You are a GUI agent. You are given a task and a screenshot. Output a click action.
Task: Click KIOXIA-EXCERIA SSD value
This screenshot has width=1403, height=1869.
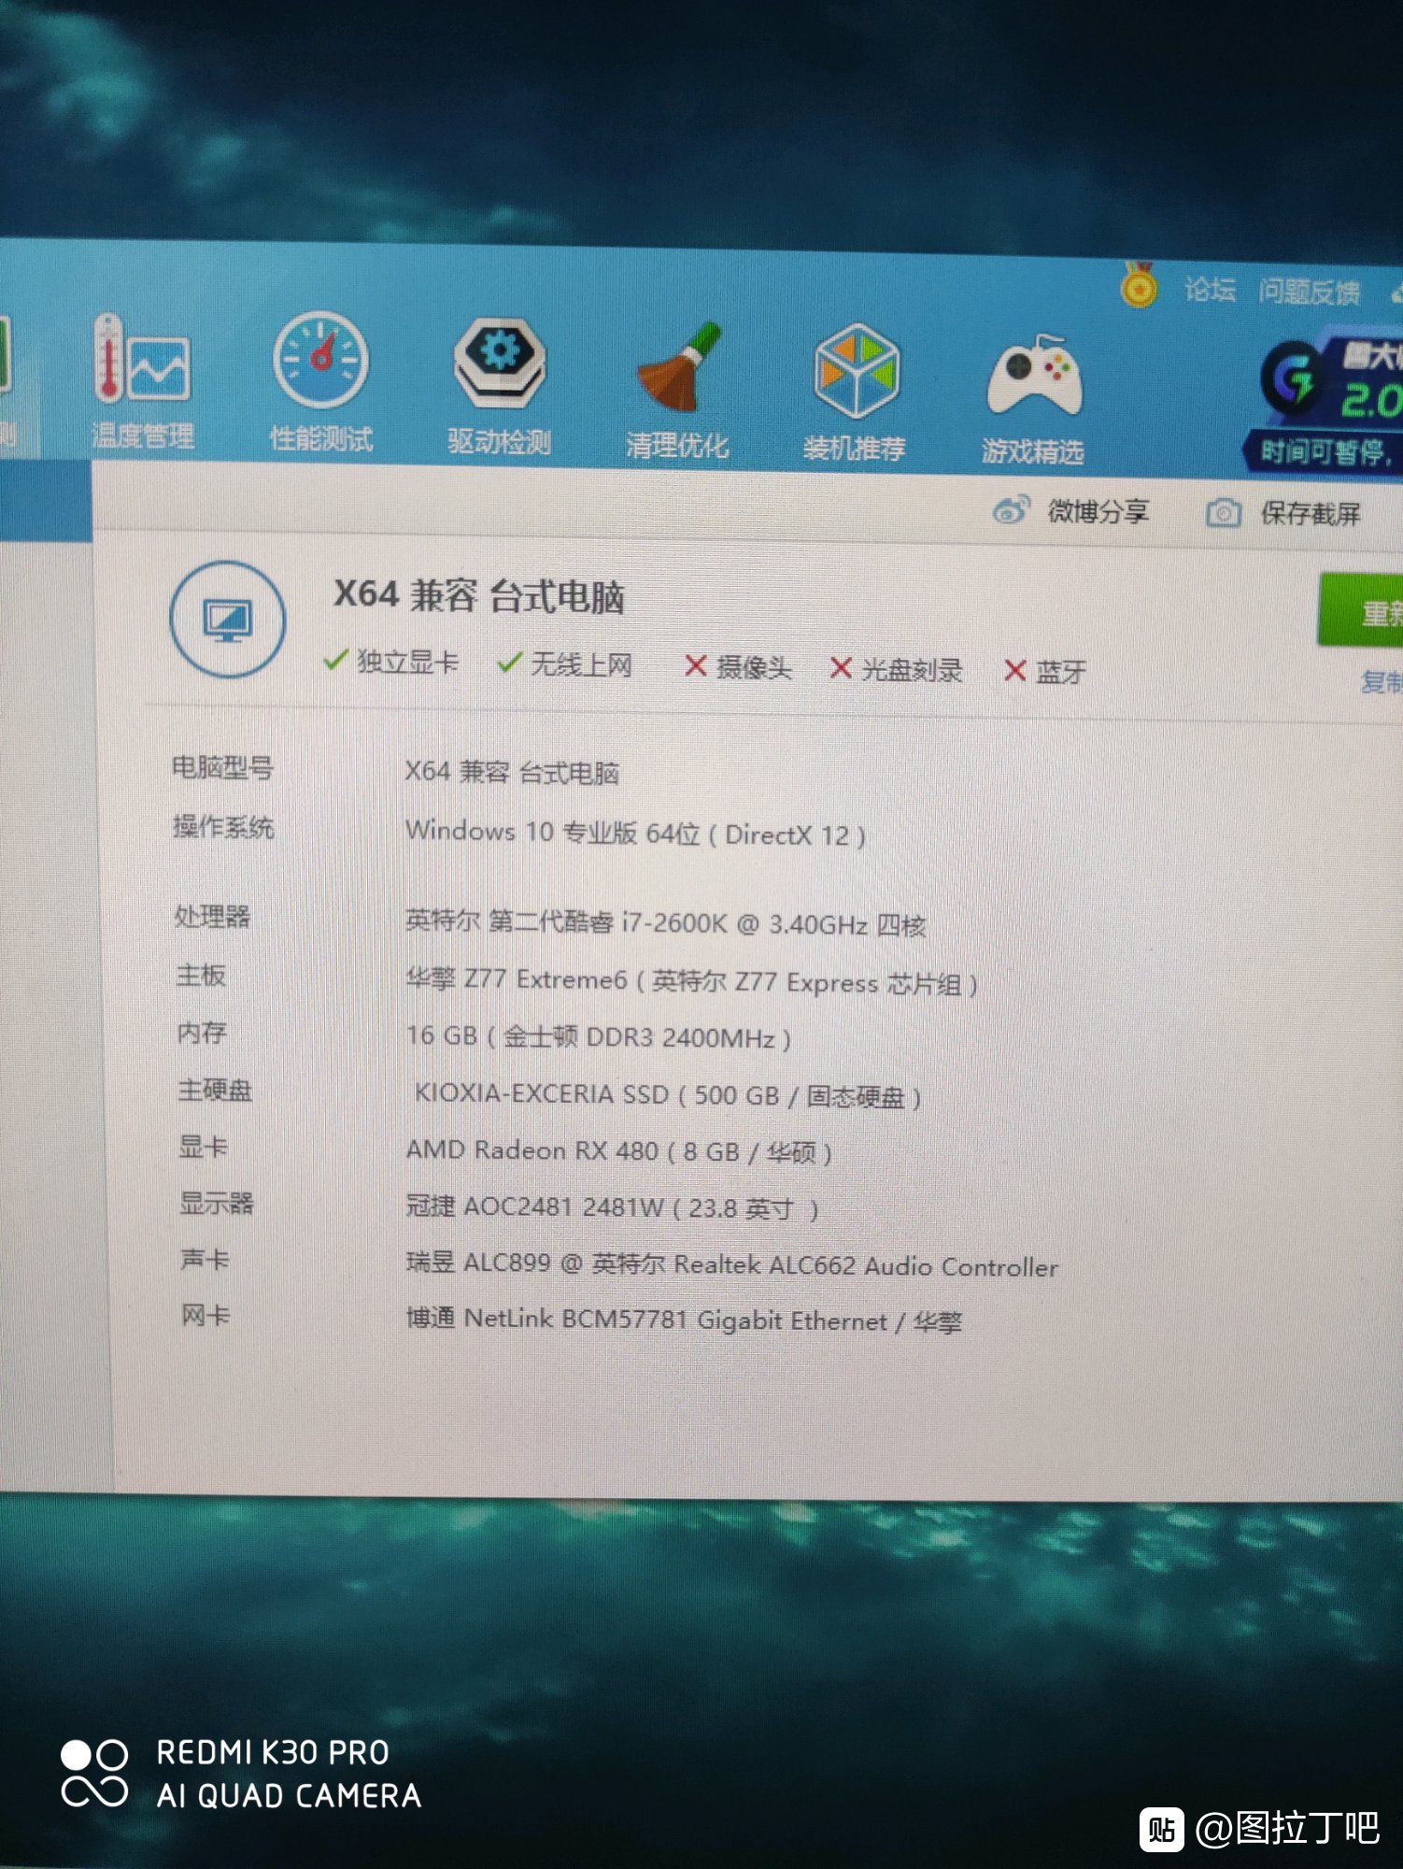(668, 1094)
